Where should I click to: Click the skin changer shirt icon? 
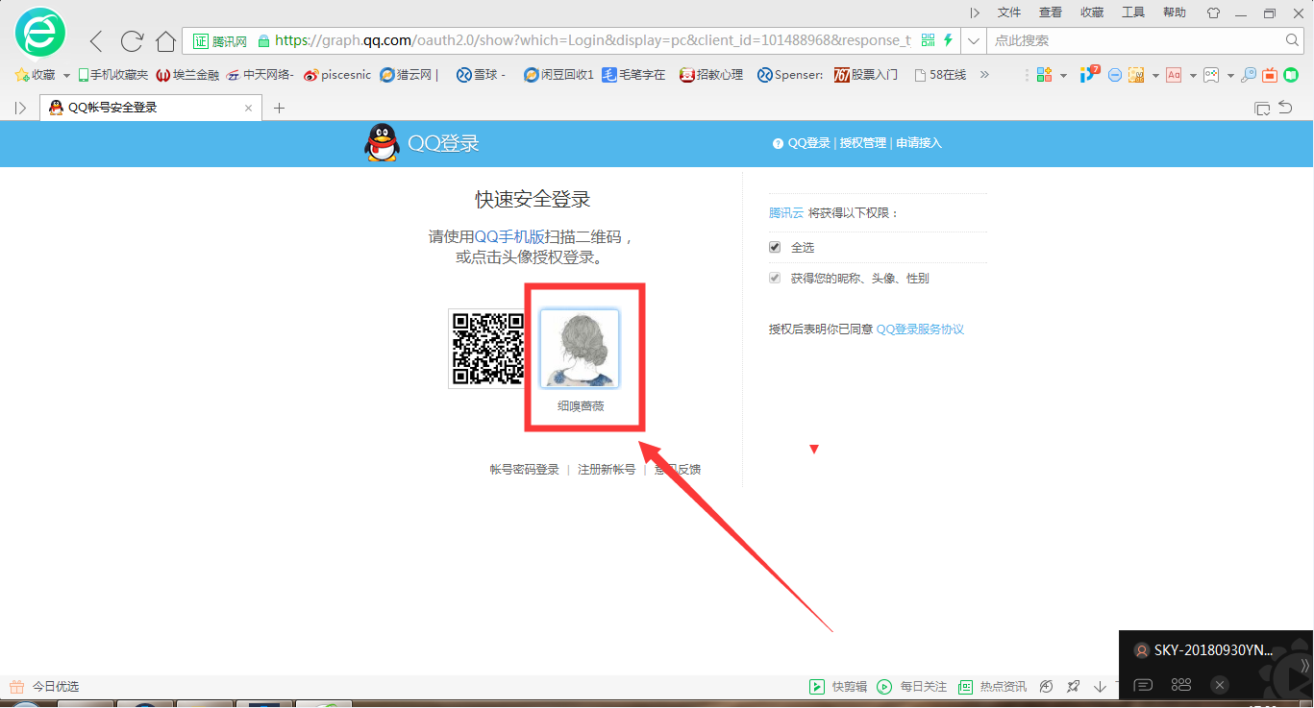[x=1213, y=13]
